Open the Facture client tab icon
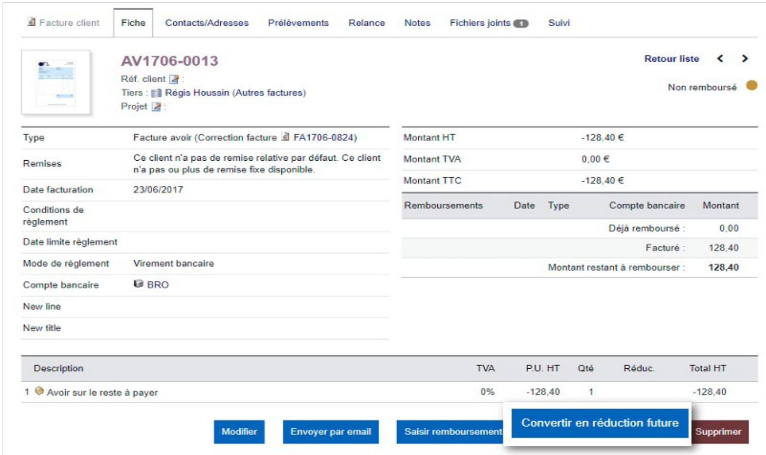Viewport: 766px width, 455px height. pyautogui.click(x=31, y=22)
